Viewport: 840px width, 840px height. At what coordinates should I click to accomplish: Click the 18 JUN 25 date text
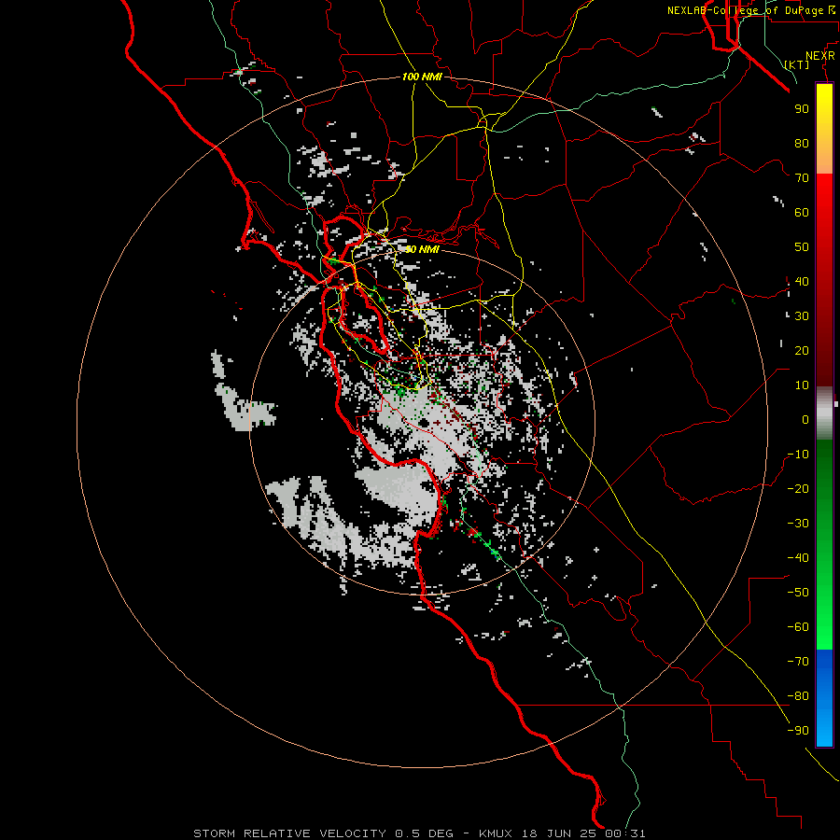pos(560,833)
